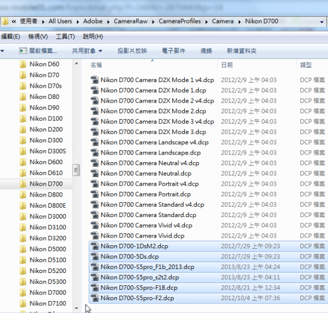Open Nikon D800 folder icon
Image resolution: width=328 pixels, height=313 pixels.
pyautogui.click(x=23, y=195)
